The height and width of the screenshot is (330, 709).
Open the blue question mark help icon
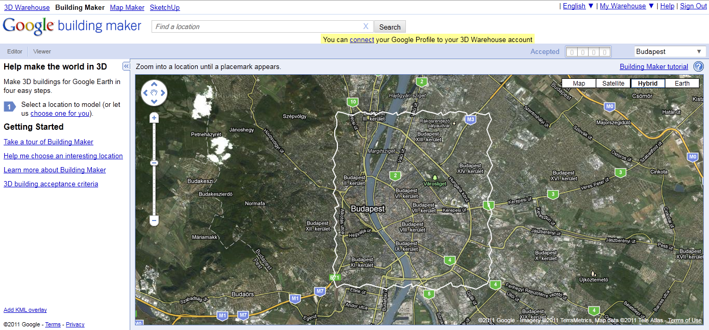[699, 66]
